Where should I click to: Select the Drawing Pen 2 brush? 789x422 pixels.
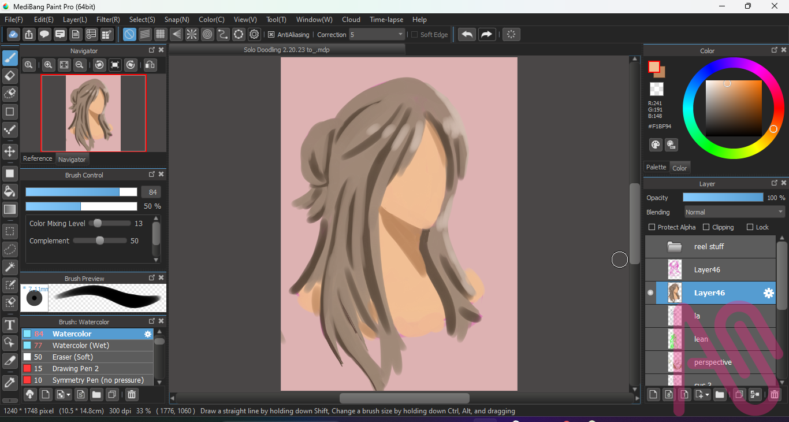[x=75, y=368]
